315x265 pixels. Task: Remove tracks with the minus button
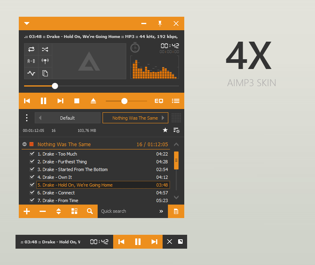pyautogui.click(x=42, y=211)
